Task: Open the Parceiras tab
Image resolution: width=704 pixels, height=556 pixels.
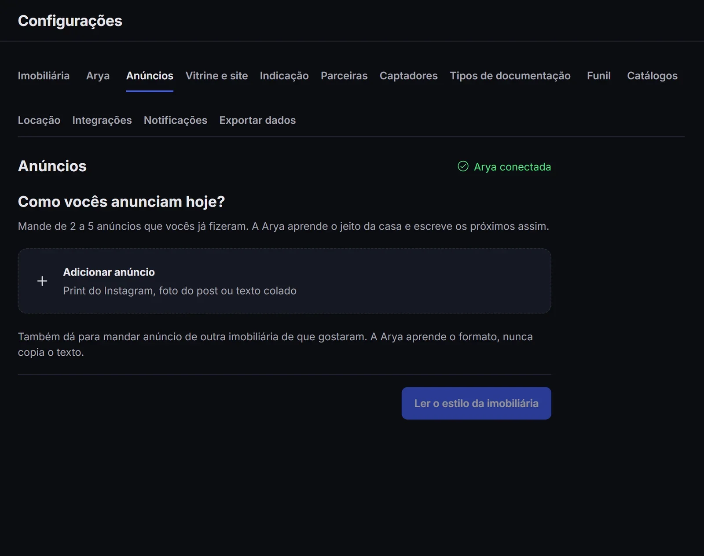Action: coord(344,76)
